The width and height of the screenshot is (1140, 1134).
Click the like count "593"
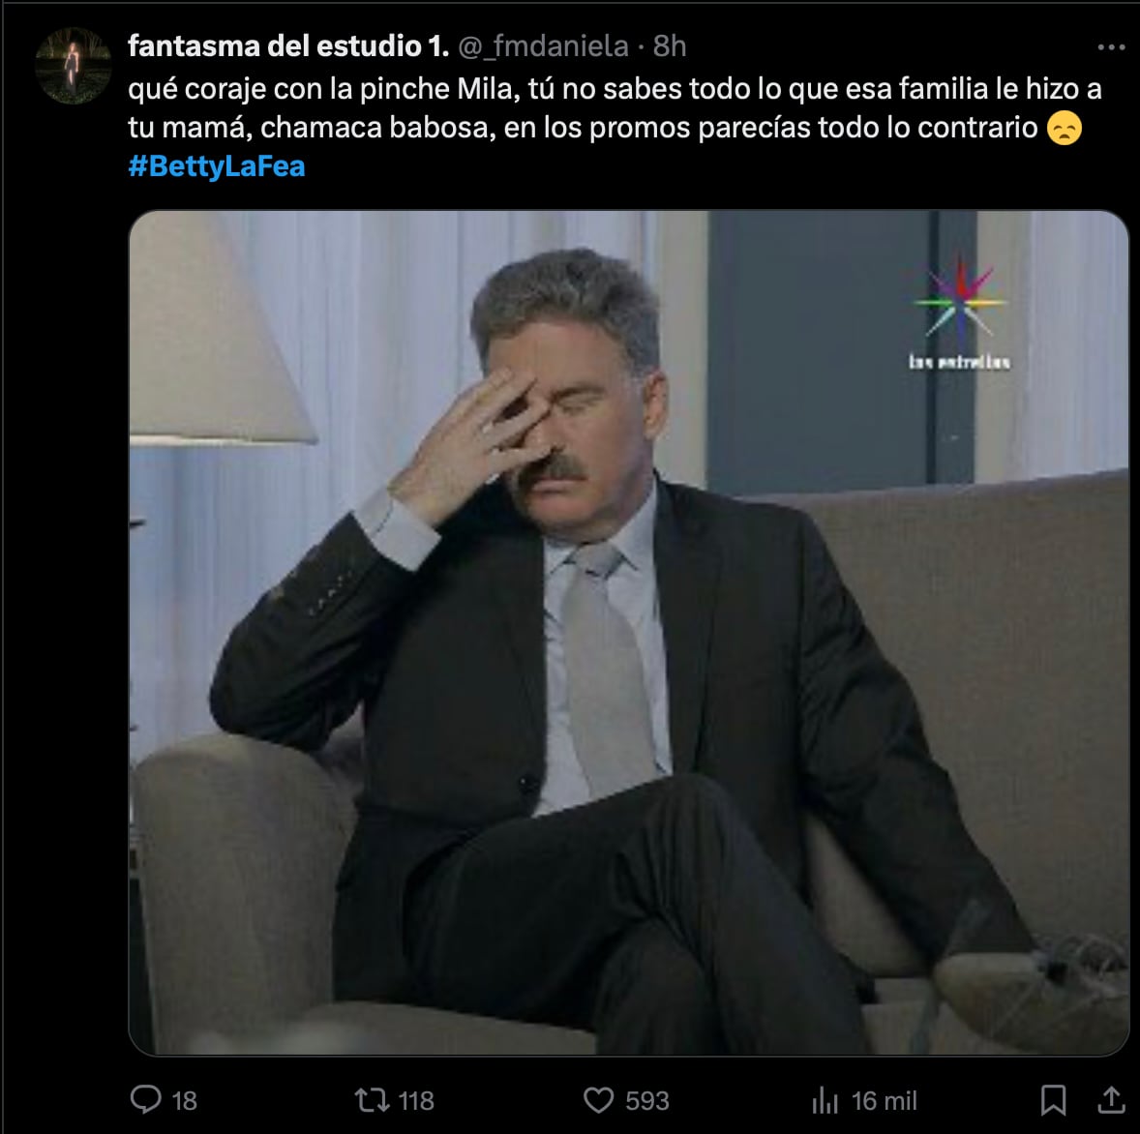pyautogui.click(x=647, y=1100)
